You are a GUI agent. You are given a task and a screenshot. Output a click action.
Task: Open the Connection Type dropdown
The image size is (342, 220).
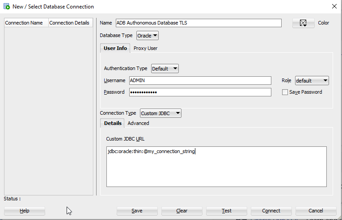[160, 113]
